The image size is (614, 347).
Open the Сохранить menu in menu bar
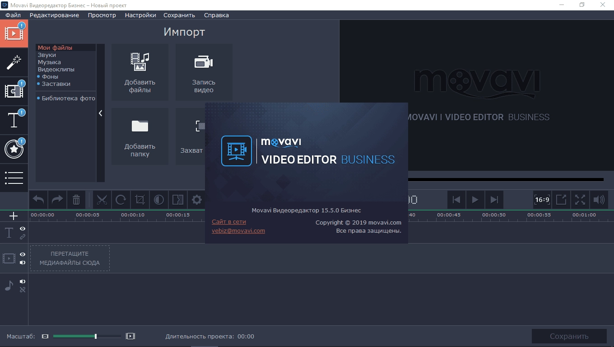[x=179, y=15]
